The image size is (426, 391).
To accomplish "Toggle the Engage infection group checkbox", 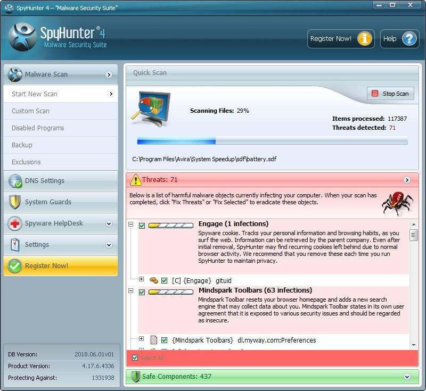I will click(x=142, y=226).
